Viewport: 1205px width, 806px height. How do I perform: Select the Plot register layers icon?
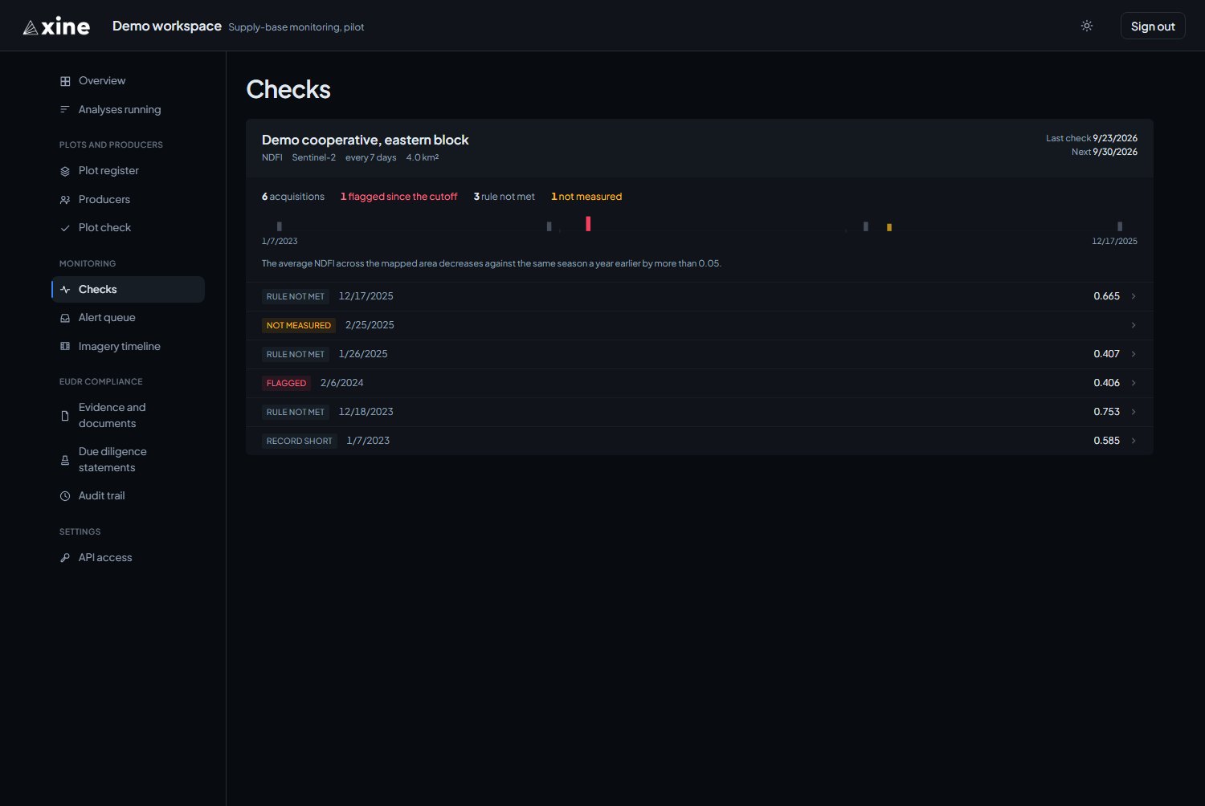point(65,171)
